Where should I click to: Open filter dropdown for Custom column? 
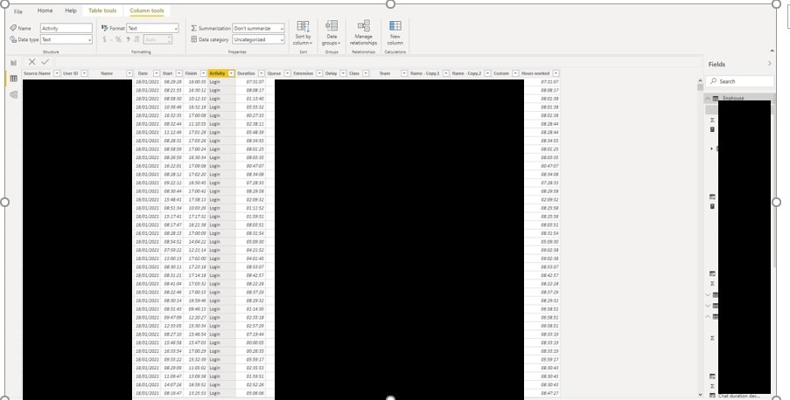point(515,73)
